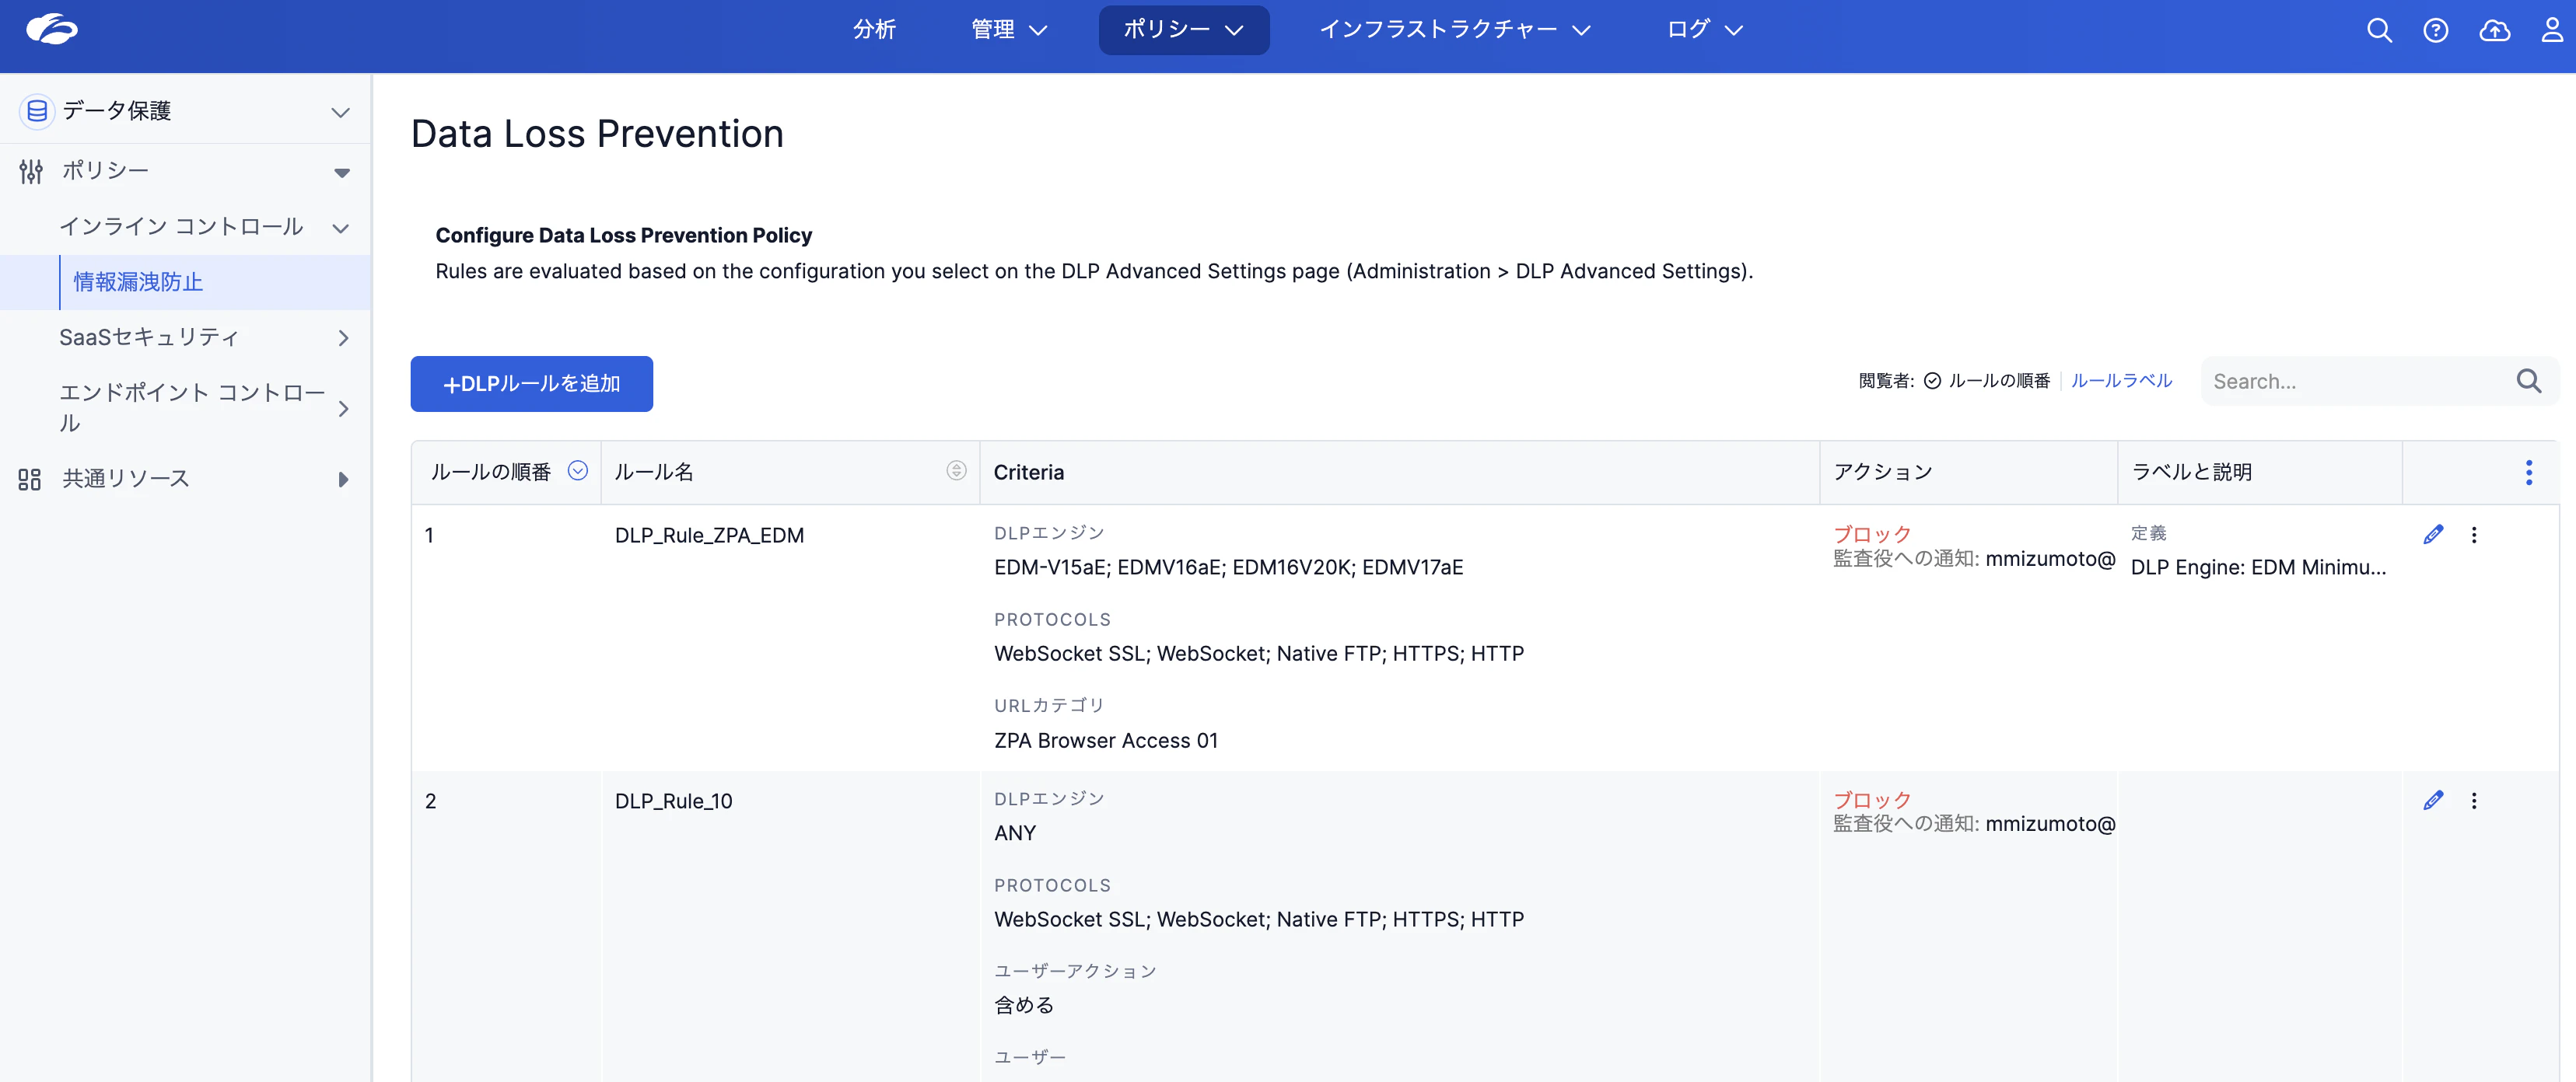The height and width of the screenshot is (1082, 2576).
Task: Click EDM-V15aE engines list text
Action: 1228,567
